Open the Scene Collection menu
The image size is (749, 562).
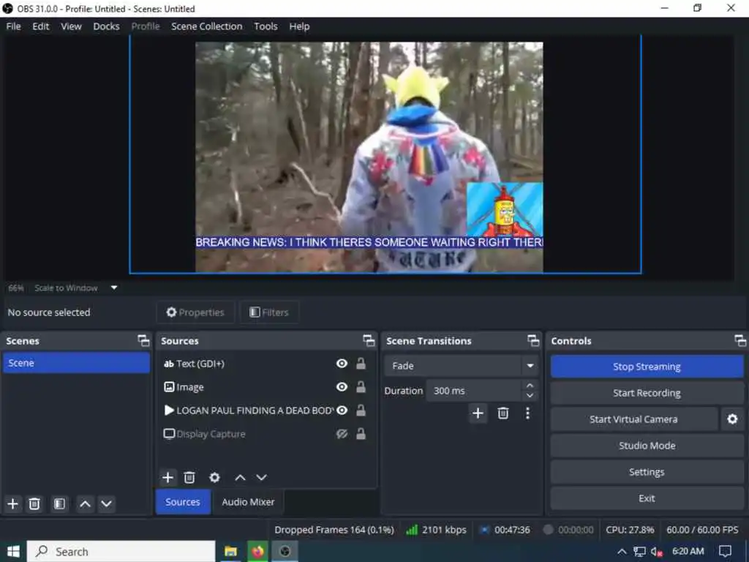(207, 26)
